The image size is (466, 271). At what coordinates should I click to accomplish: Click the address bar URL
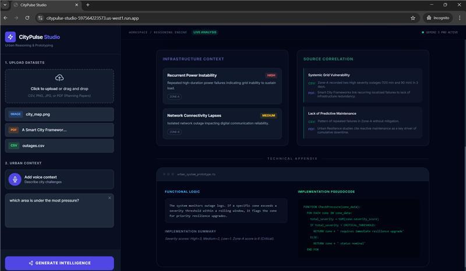(93, 18)
